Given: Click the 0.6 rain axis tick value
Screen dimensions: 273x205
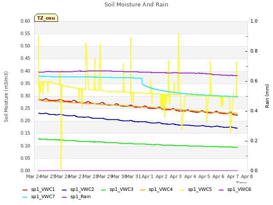Looking at the screenshot, I should point(254,81).
